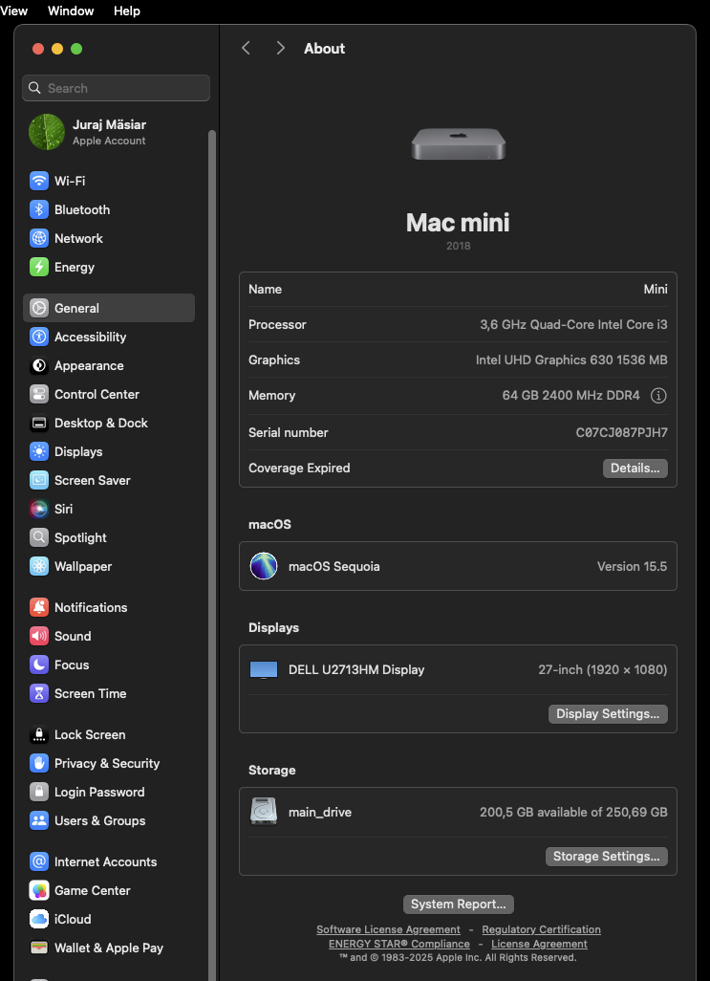Open the View menu
Image resolution: width=710 pixels, height=981 pixels.
coord(13,11)
